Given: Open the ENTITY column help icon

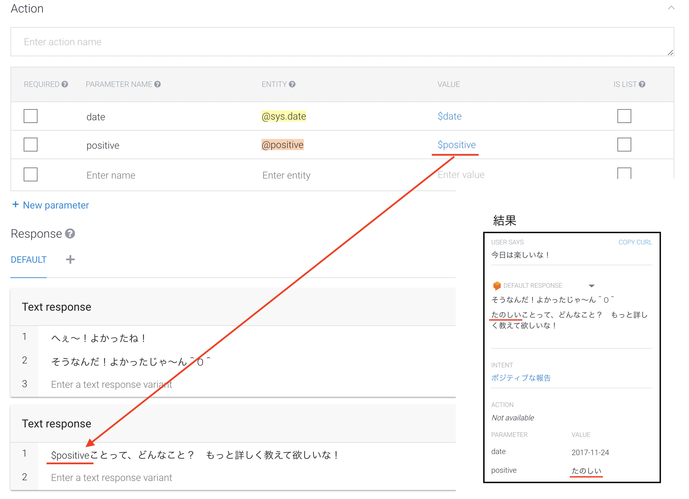Looking at the screenshot, I should coord(292,84).
